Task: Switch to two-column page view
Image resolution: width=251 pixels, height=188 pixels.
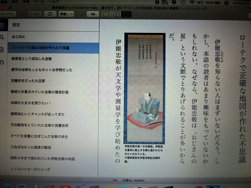Action: tap(116, 14)
